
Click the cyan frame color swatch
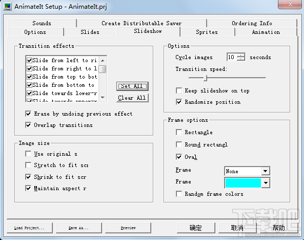(x=243, y=183)
